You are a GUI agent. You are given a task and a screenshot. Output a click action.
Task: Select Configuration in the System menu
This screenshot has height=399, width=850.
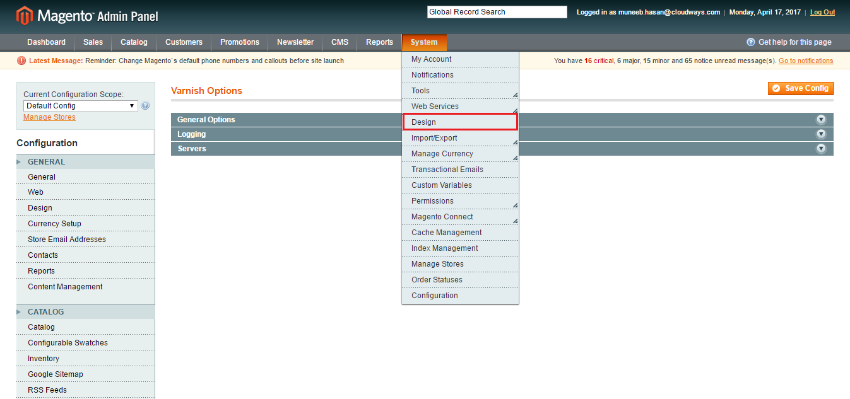tap(460, 296)
